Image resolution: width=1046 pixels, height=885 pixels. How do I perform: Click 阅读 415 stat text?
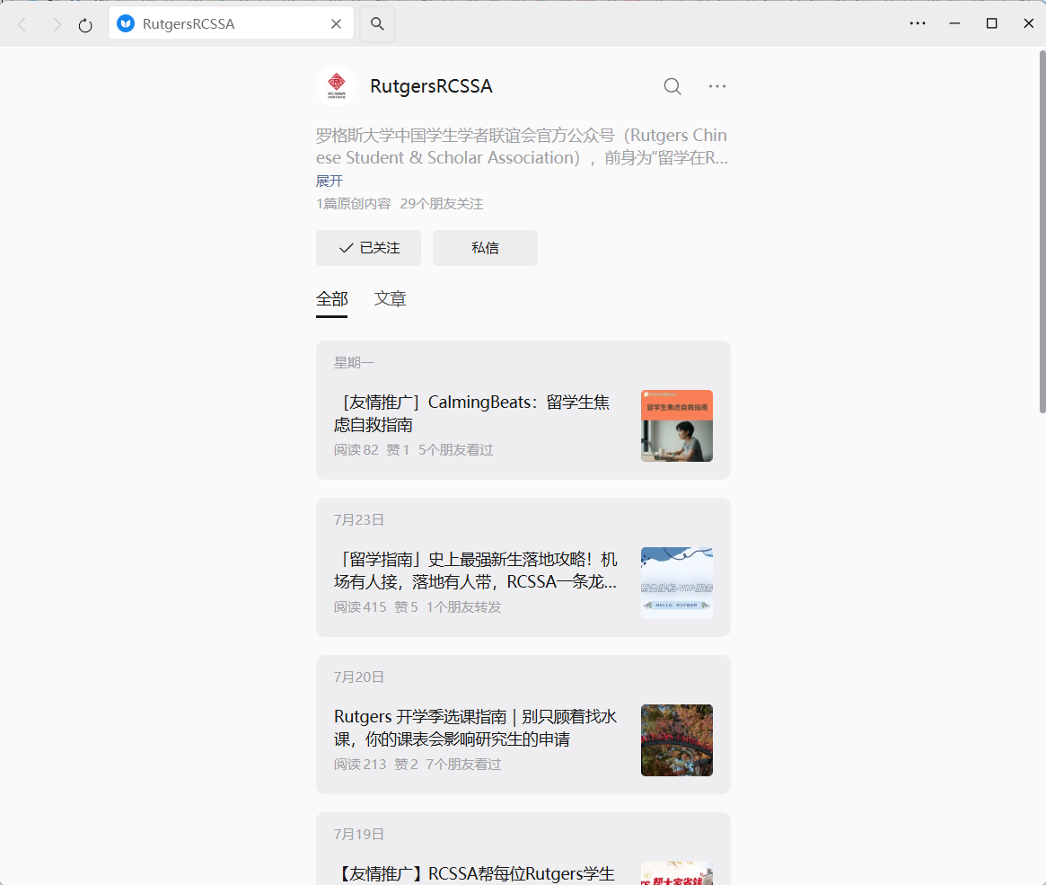360,607
